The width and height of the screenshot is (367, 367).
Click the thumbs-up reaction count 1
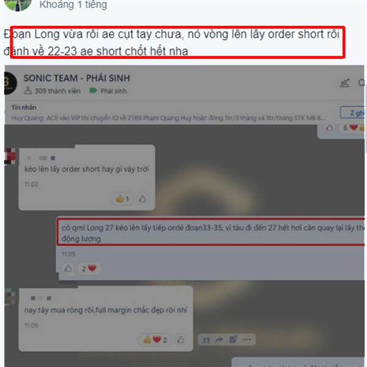122,199
